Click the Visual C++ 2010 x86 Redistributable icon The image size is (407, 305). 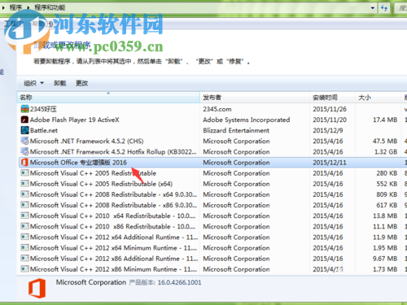[x=24, y=226]
